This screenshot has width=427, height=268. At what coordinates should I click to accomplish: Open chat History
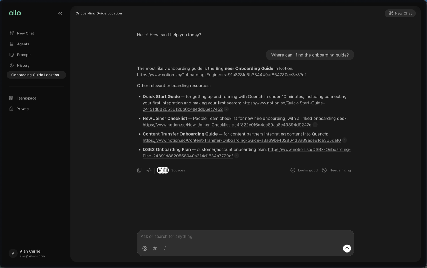pyautogui.click(x=19, y=65)
